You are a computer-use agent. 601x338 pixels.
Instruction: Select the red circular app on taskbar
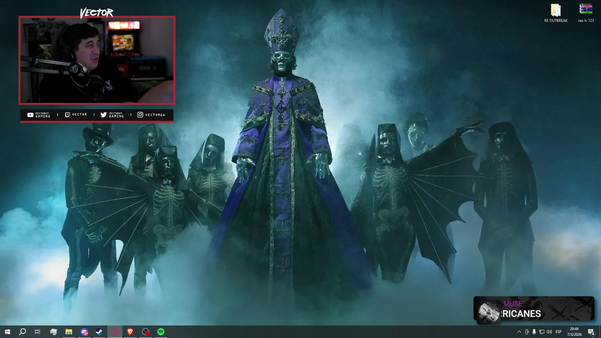click(x=115, y=332)
